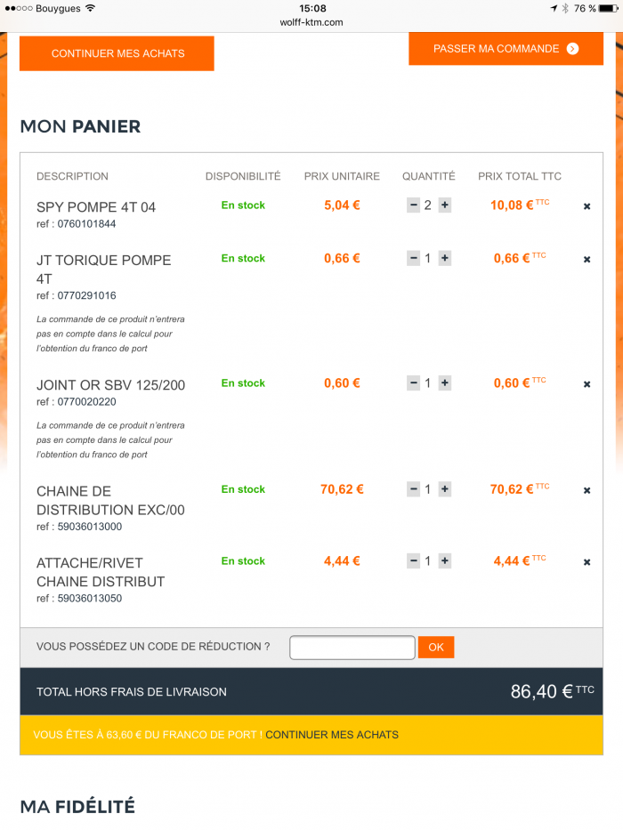Decrease SPY POMPE 4T 04 quantity
This screenshot has height=830, width=623.
(413, 205)
